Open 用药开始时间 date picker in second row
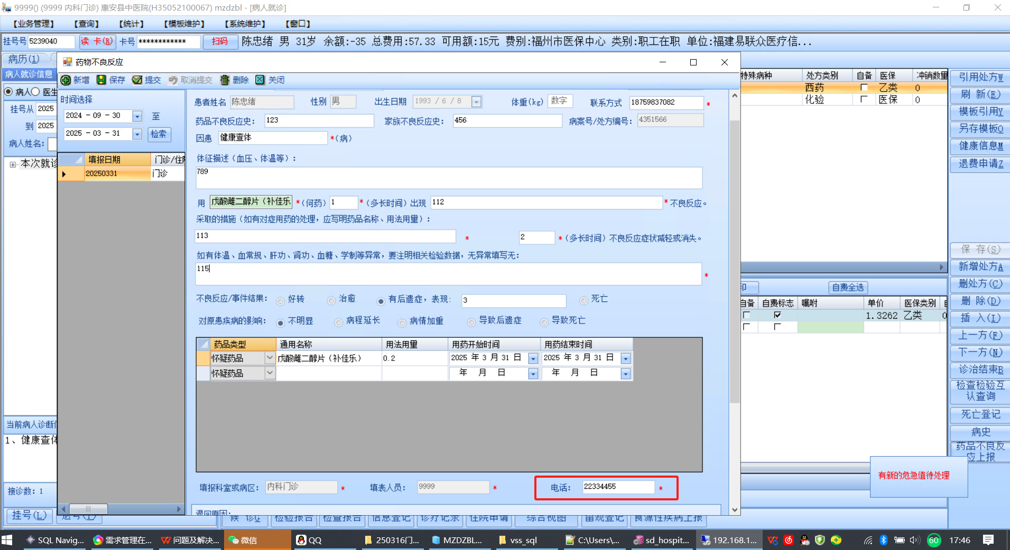This screenshot has height=550, width=1010. (x=533, y=374)
